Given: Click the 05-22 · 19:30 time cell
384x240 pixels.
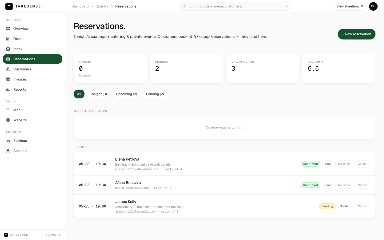Looking at the screenshot, I should coord(93,164).
